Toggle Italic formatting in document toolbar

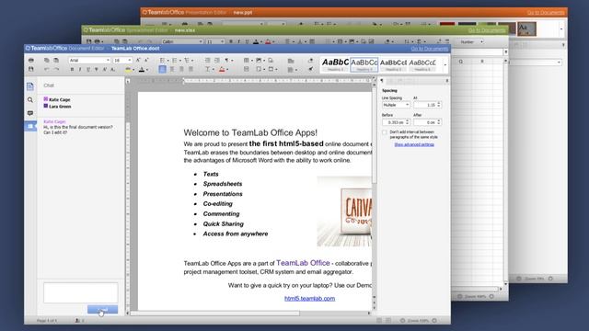click(x=80, y=70)
